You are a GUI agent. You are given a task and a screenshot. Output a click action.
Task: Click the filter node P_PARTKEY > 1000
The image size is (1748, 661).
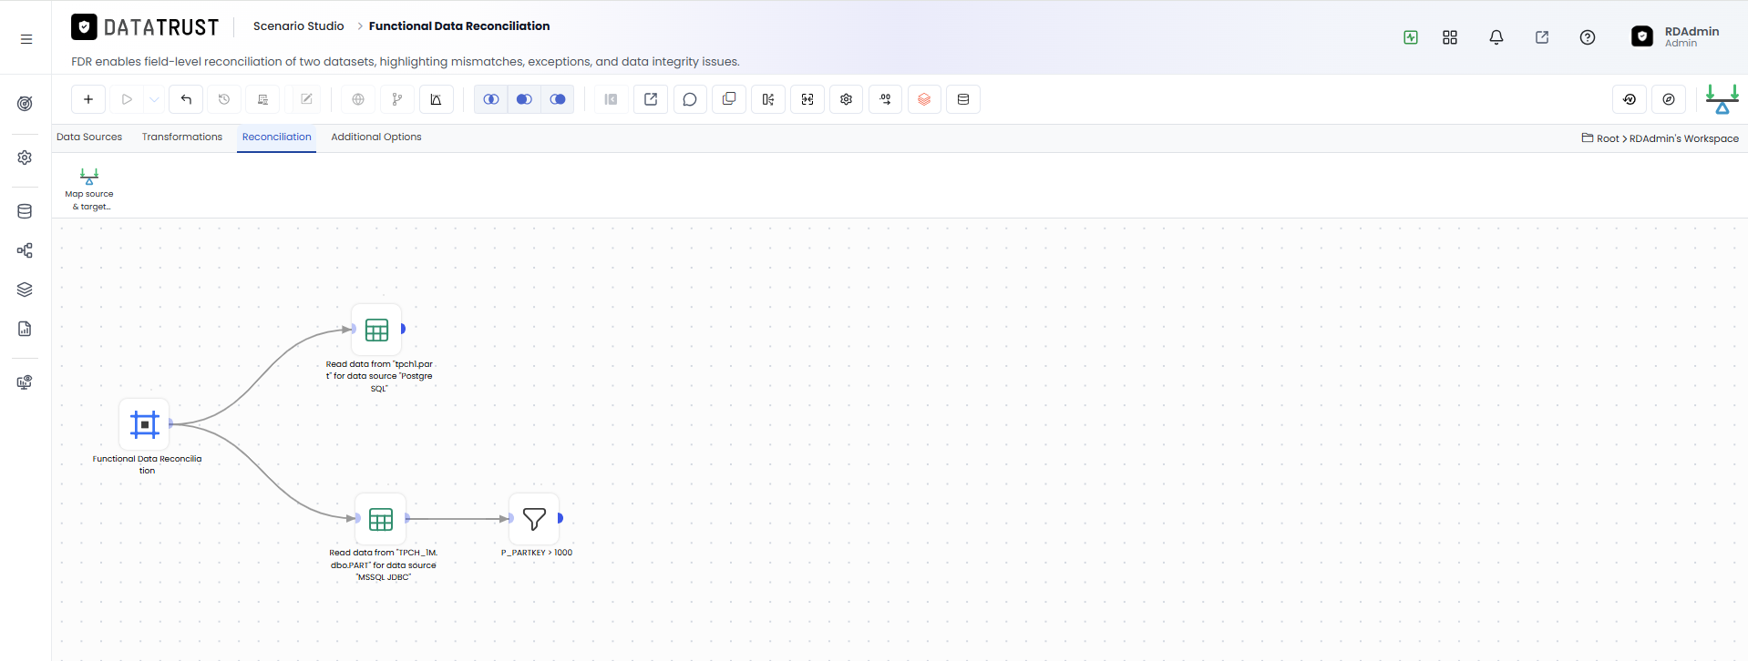pos(534,519)
